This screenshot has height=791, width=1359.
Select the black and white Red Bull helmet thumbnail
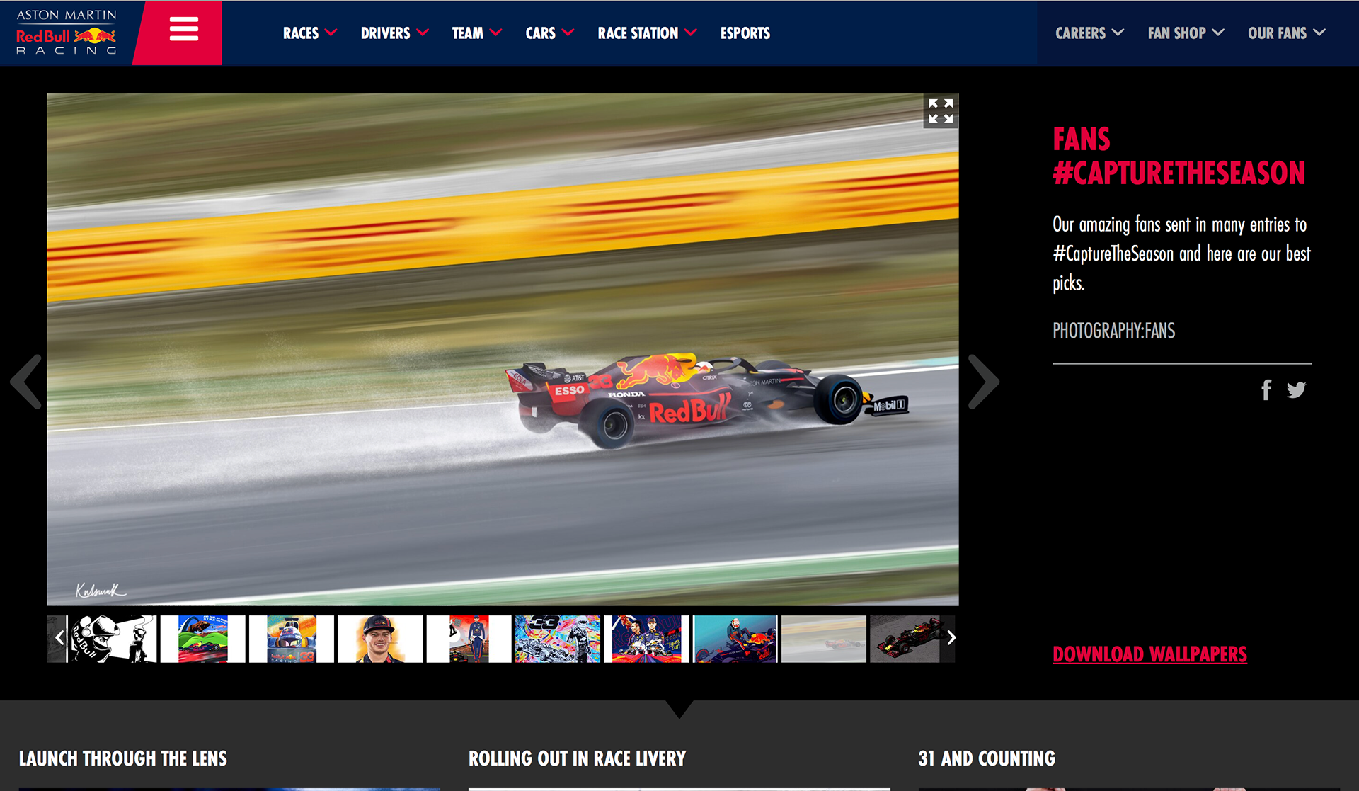pos(113,639)
